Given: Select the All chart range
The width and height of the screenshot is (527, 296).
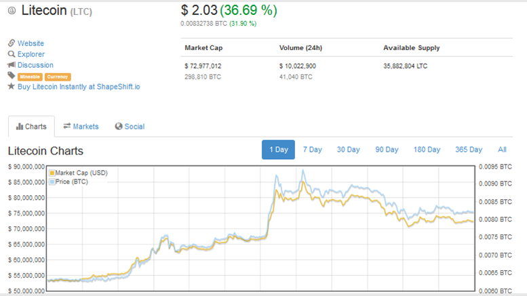Looking at the screenshot, I should click(502, 150).
